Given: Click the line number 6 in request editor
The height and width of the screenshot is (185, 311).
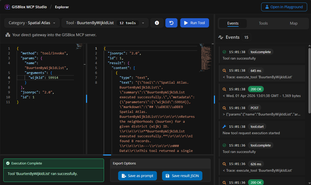Looking at the screenshot, I should coord(9,77).
